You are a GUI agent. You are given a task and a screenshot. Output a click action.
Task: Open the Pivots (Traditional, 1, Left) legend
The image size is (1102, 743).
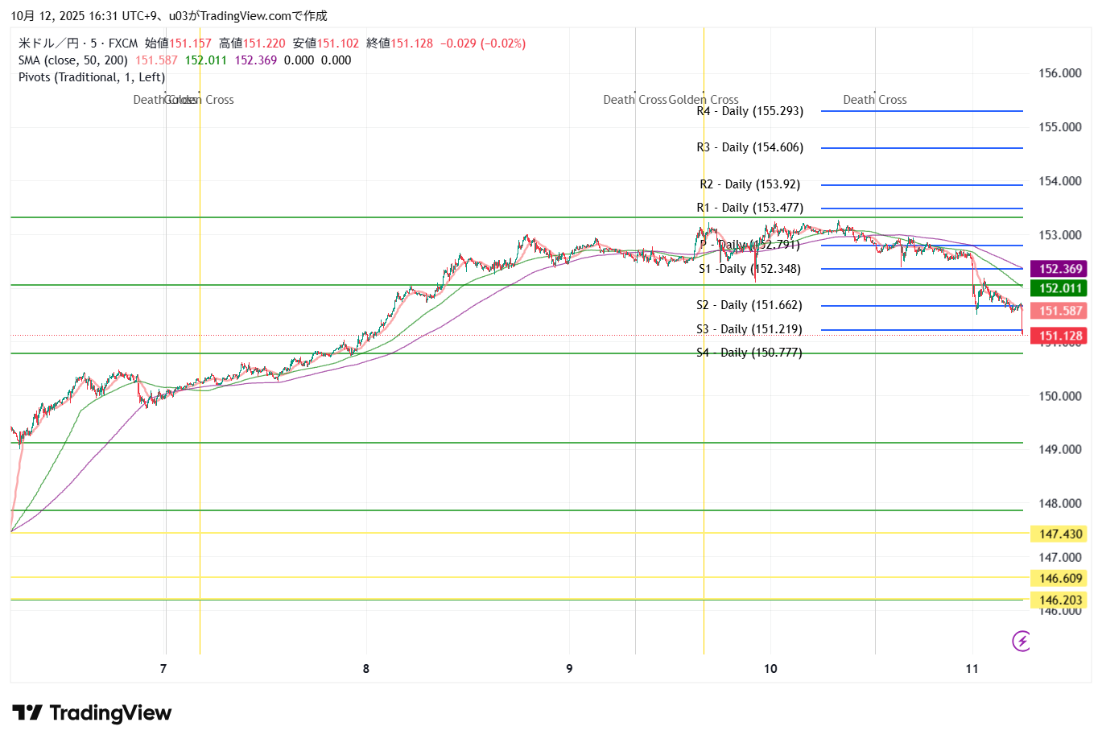point(92,77)
